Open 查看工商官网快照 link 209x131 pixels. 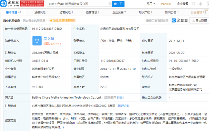coord(157,21)
